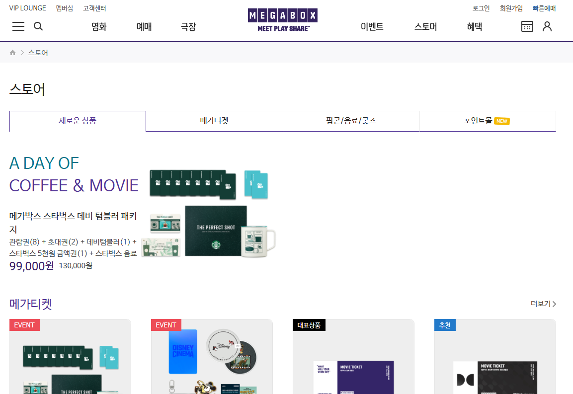Click the 99,000원 price text

(x=31, y=266)
